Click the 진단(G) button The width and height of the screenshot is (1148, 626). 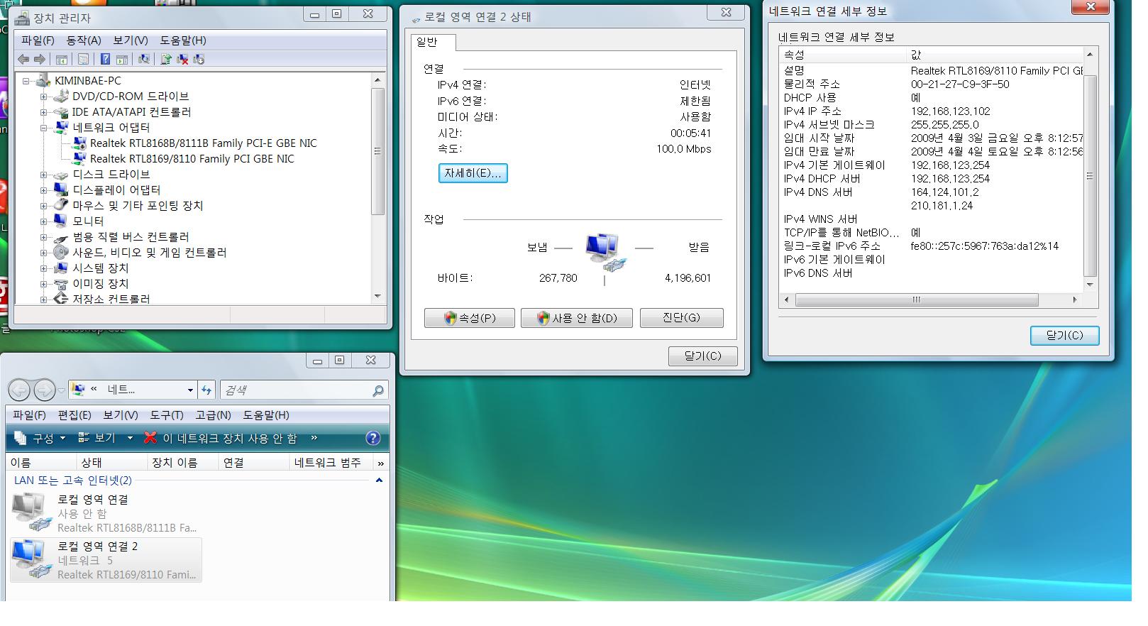coord(681,317)
